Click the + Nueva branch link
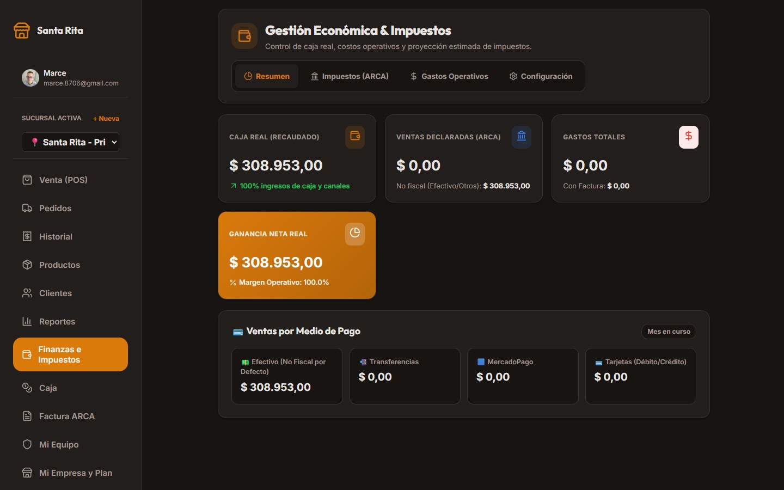This screenshot has height=490, width=784. (x=106, y=118)
